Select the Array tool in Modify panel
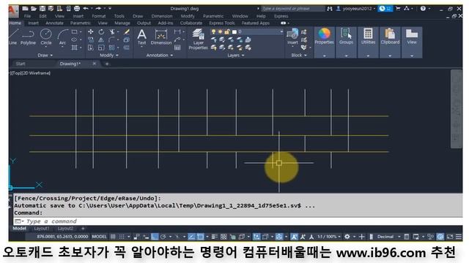 (x=112, y=47)
